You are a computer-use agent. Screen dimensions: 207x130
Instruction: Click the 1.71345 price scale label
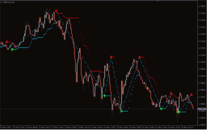(202, 27)
